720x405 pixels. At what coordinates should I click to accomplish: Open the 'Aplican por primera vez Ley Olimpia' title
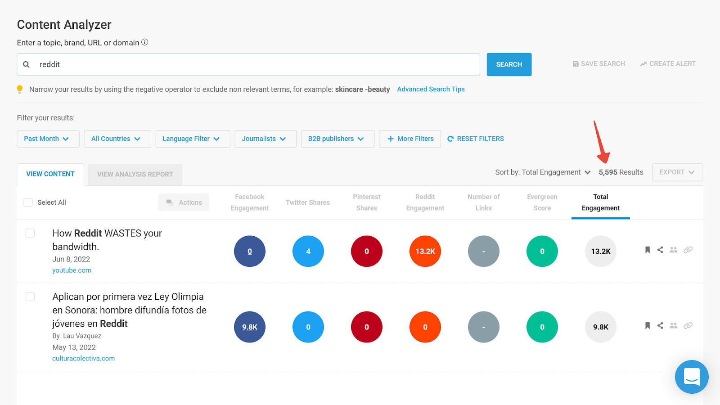pos(130,310)
